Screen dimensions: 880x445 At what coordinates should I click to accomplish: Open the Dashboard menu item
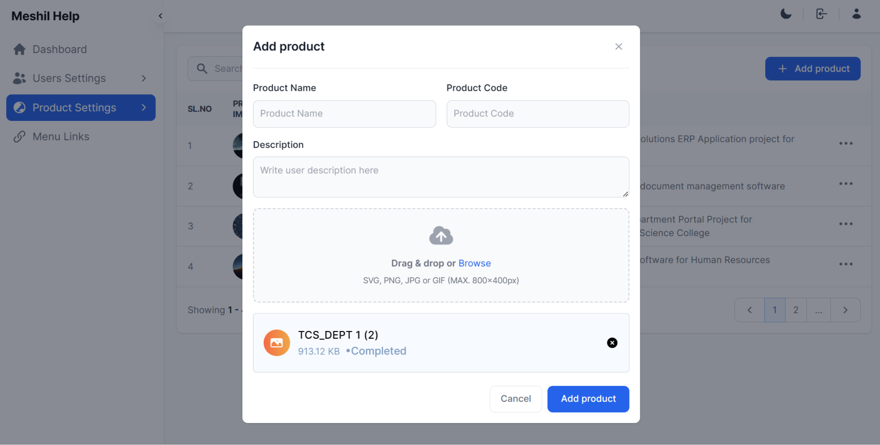point(59,49)
